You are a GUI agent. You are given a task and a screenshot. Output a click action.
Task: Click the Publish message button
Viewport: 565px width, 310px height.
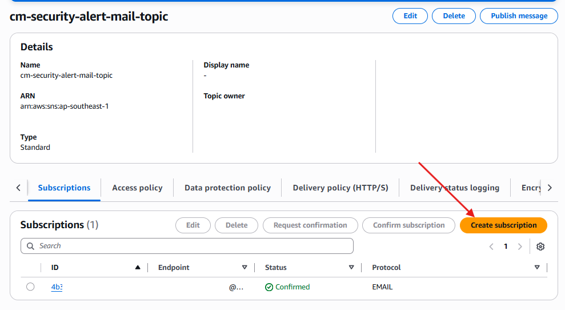click(519, 16)
